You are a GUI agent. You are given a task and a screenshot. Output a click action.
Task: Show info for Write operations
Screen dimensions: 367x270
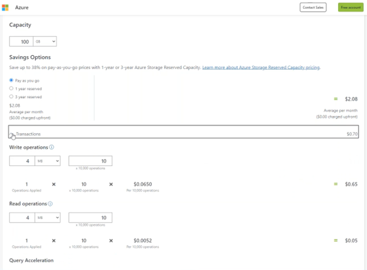(52, 147)
